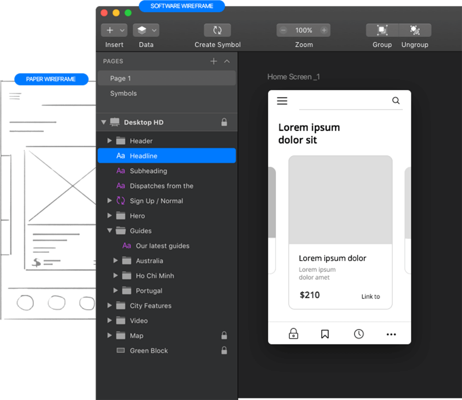The height and width of the screenshot is (400, 462).
Task: Click the search icon on the Home Screen artboard
Action: (x=396, y=101)
